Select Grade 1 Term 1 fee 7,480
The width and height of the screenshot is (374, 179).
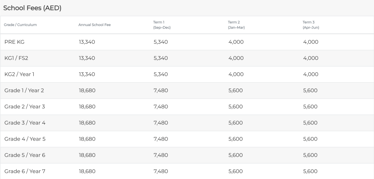tap(161, 91)
